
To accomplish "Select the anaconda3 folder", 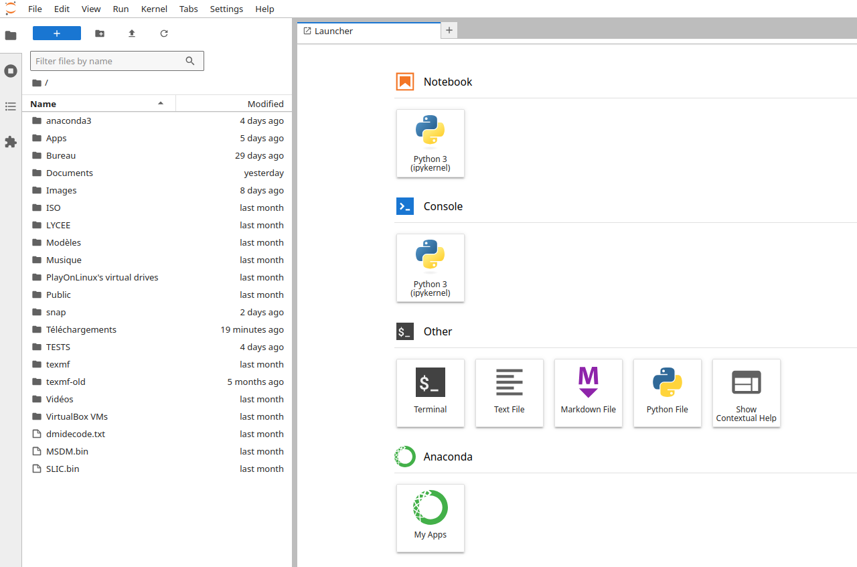I will coord(157,121).
